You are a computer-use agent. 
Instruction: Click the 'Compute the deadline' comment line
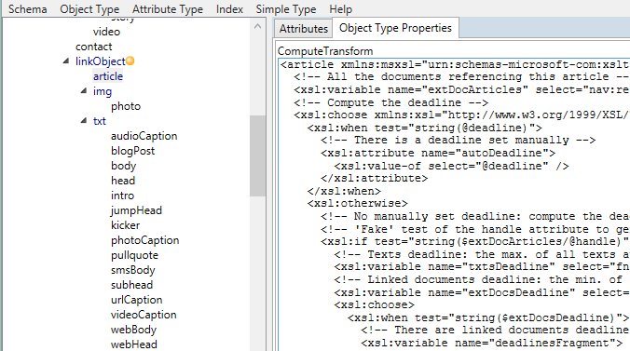(390, 102)
